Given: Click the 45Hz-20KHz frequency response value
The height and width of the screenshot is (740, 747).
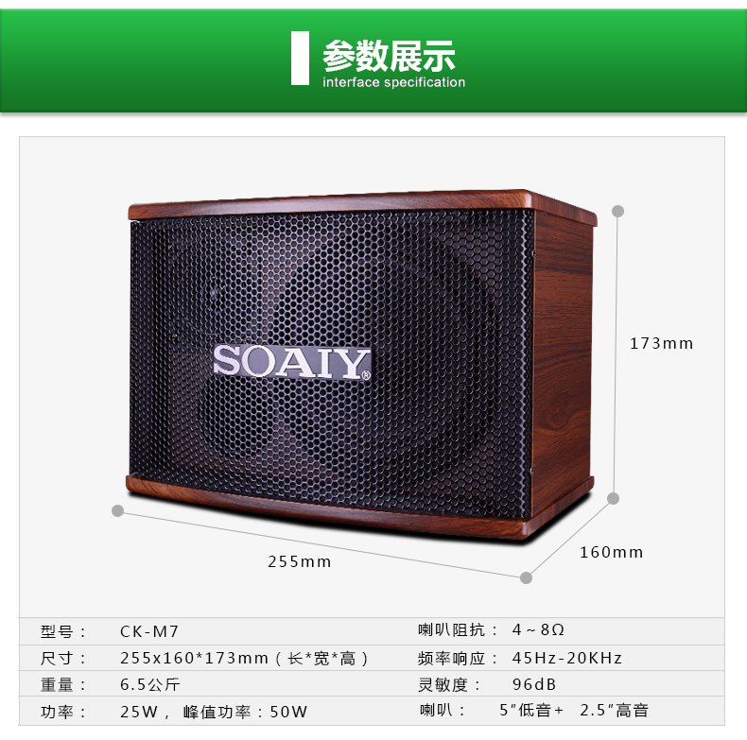Looking at the screenshot, I should point(567,658).
